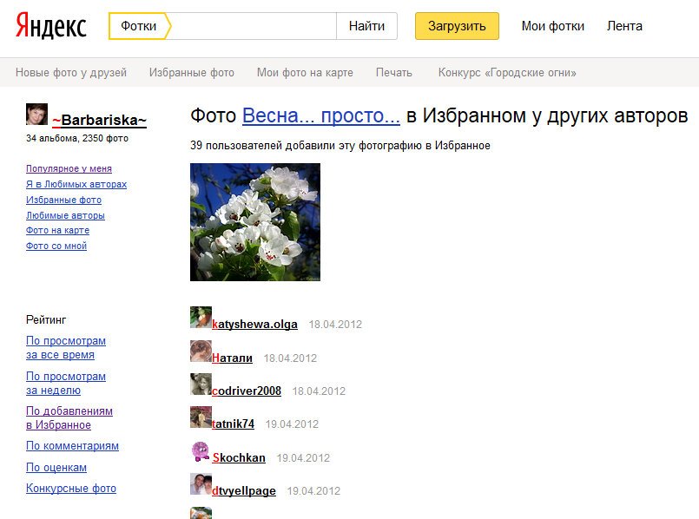Open user Skochkan profile link
This screenshot has width=699, height=519.
(x=239, y=457)
